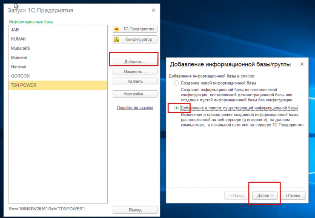Select JAB infobase in list
The width and height of the screenshot is (315, 218).
[58, 30]
